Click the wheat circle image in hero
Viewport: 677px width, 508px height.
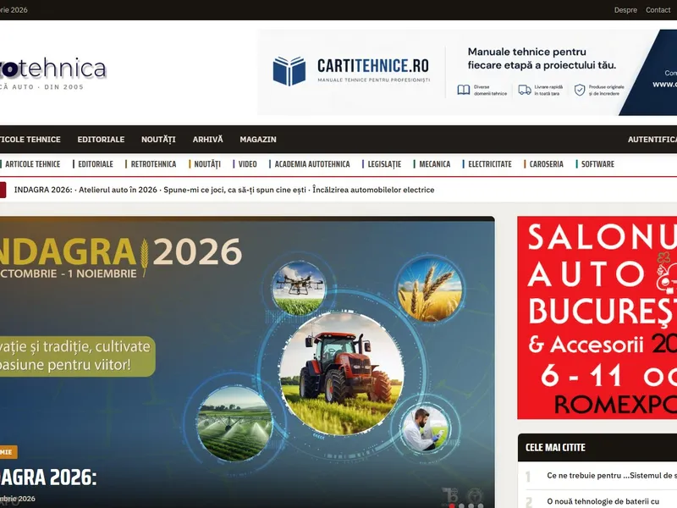(430, 289)
